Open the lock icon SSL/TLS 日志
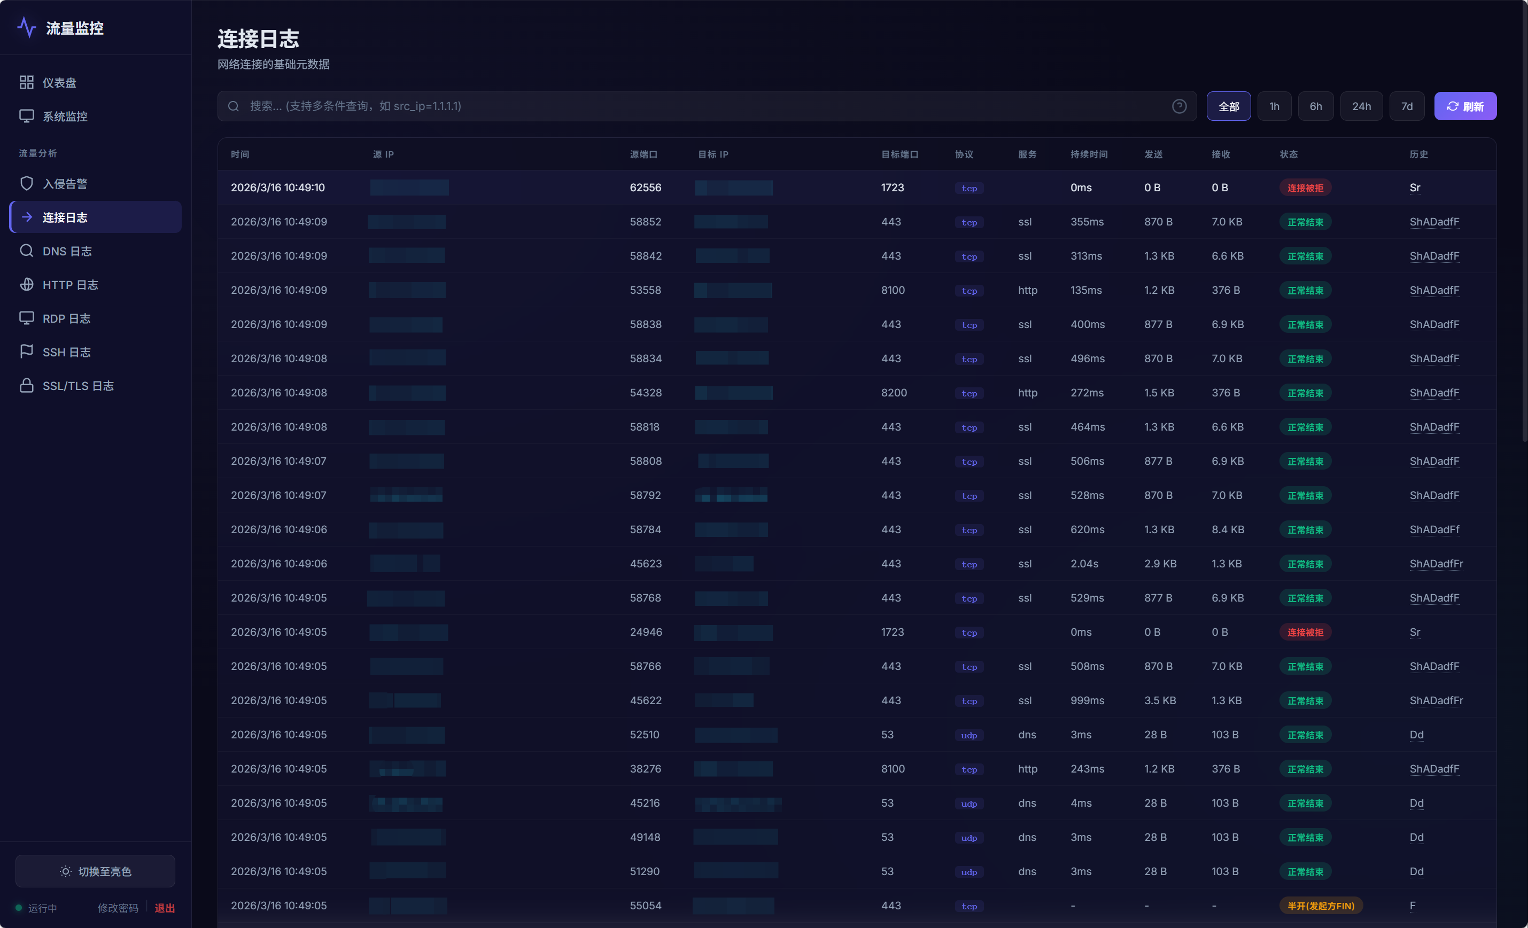This screenshot has height=928, width=1528. pyautogui.click(x=27, y=386)
